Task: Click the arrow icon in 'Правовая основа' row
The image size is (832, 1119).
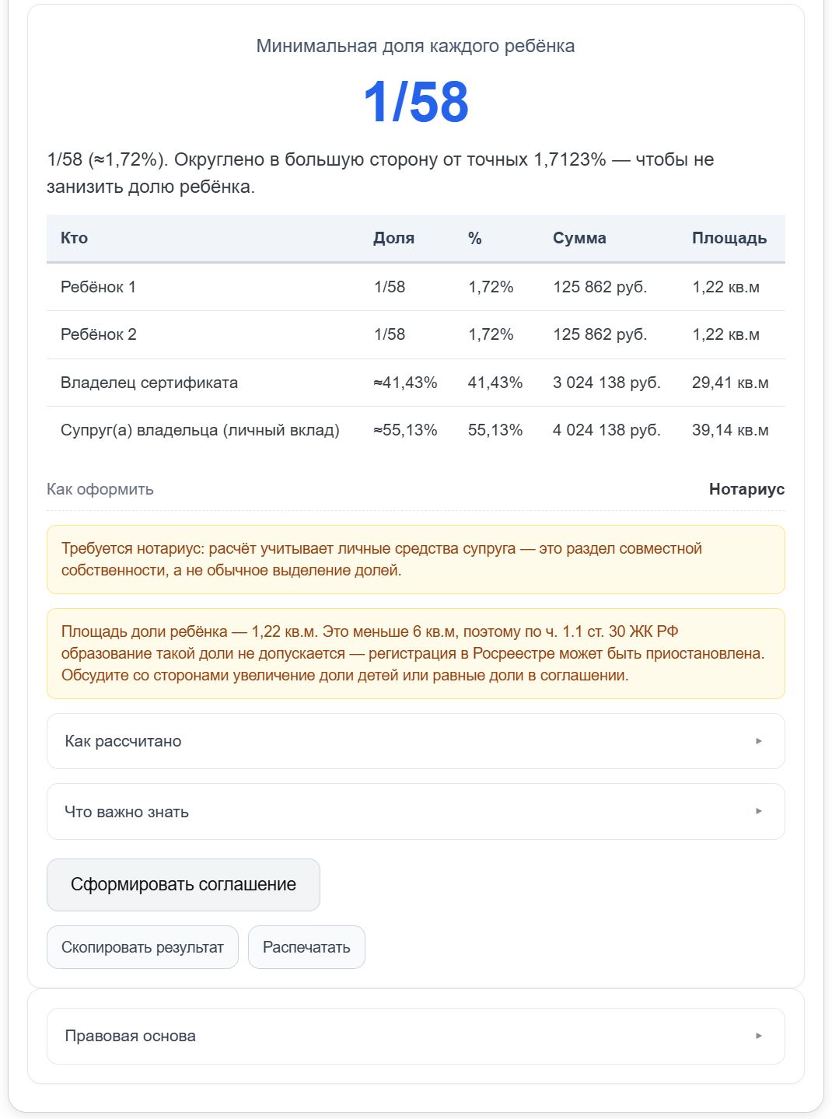Action: [x=759, y=1036]
